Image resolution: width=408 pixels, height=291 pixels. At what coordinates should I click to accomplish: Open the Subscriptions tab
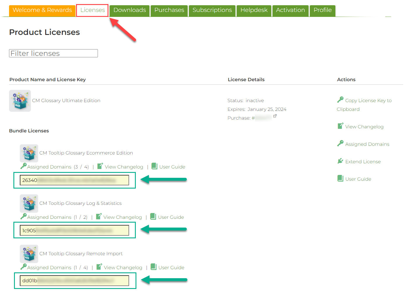(x=212, y=10)
